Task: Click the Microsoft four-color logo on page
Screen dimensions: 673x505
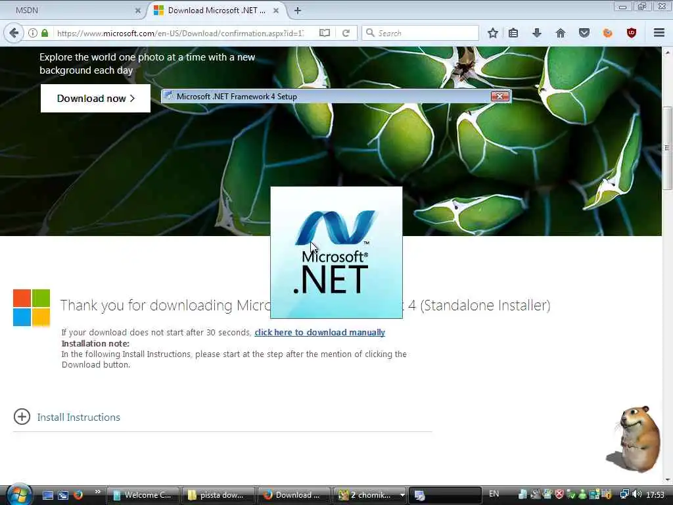Action: click(x=32, y=308)
